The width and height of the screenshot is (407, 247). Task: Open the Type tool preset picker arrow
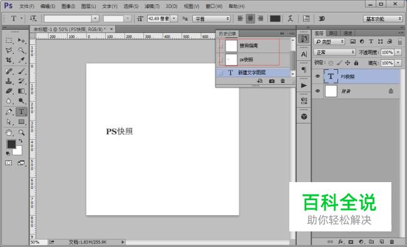point(22,18)
